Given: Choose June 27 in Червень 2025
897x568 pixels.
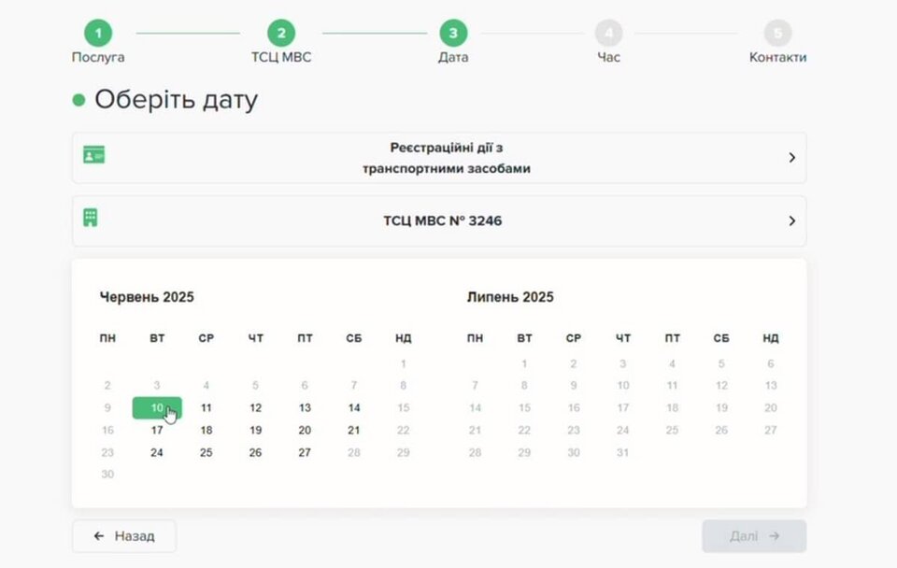Looking at the screenshot, I should coord(305,453).
